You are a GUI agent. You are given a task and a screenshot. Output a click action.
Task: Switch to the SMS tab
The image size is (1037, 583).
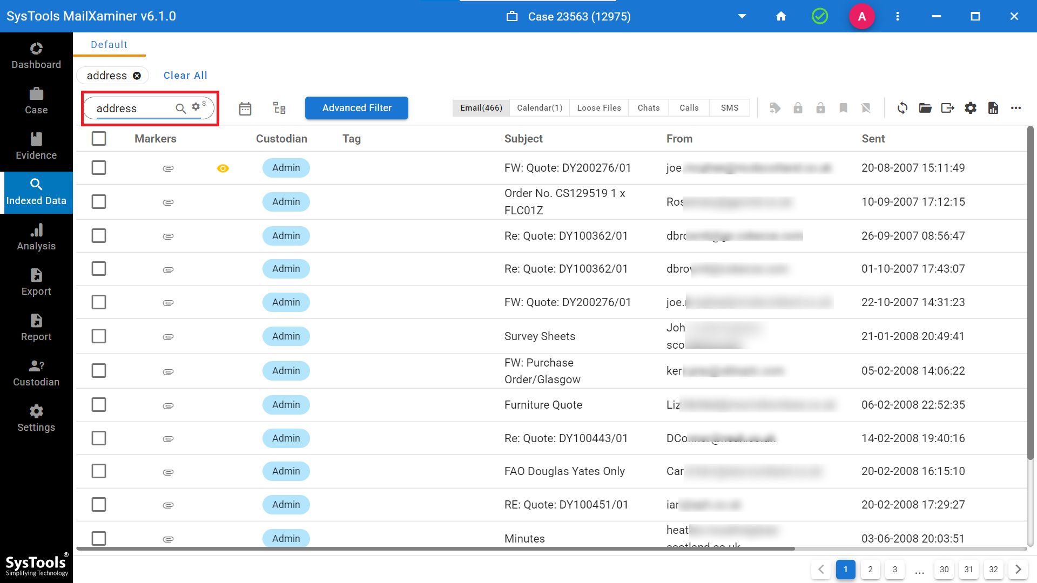[730, 108]
